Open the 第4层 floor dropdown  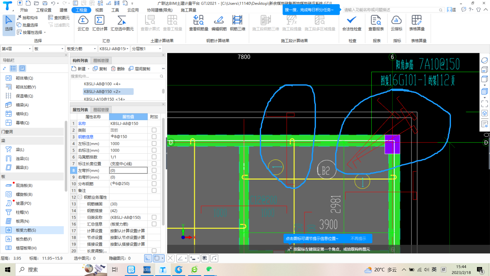(16, 49)
